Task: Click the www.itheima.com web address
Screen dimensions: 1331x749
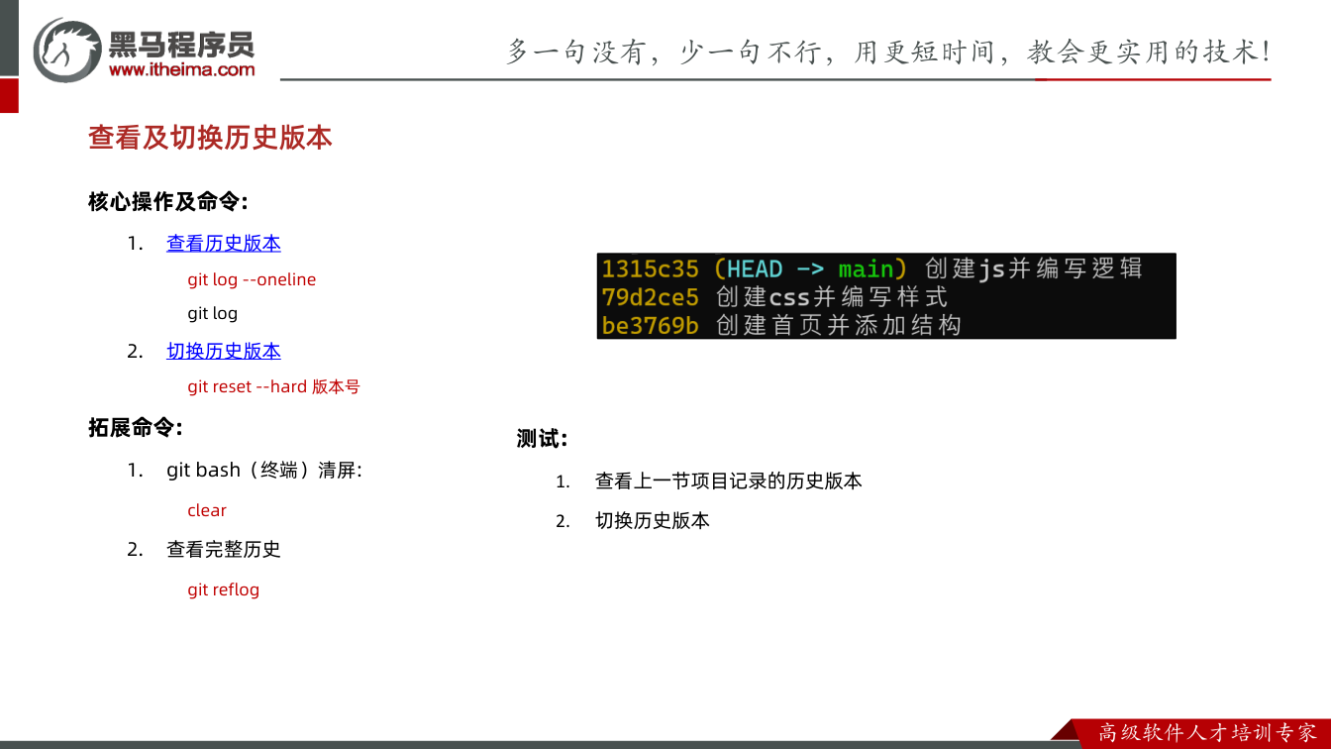Action: pos(182,69)
